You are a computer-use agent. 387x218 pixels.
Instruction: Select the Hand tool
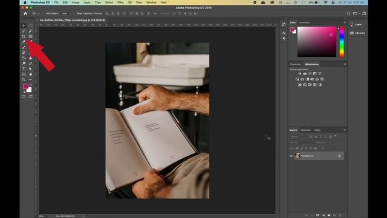(x=30, y=74)
